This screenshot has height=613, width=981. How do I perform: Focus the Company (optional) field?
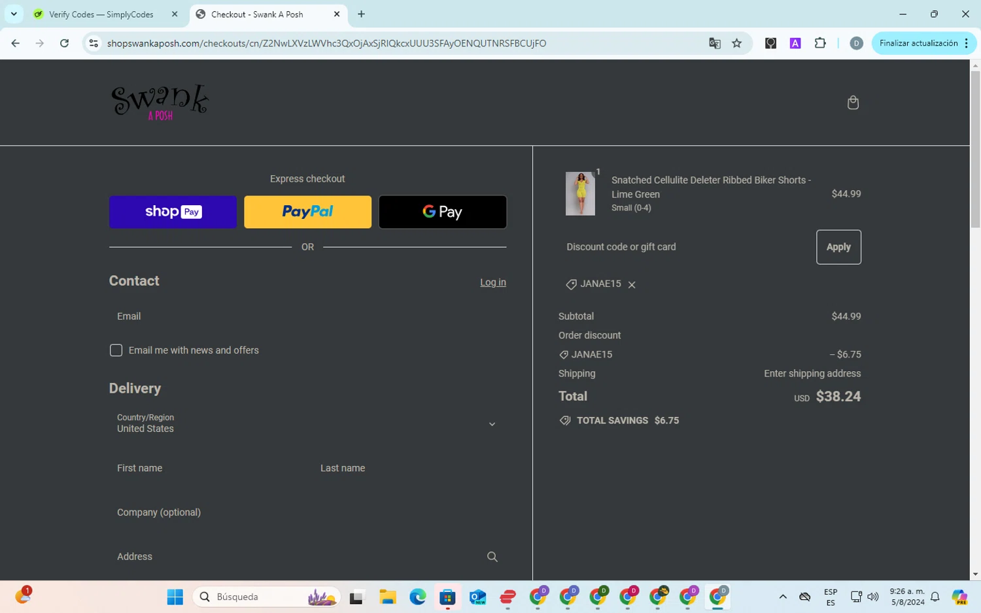pos(307,512)
